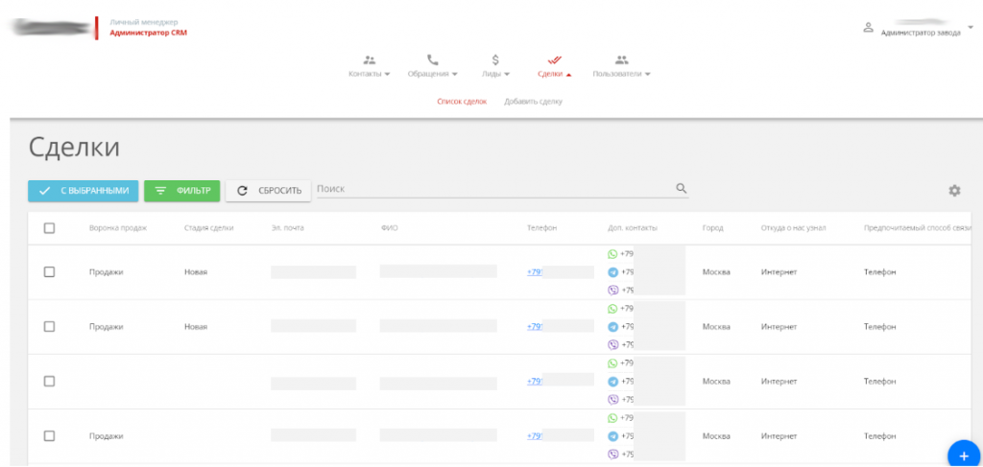
Task: Open the Список сделок submenu item
Action: click(462, 102)
